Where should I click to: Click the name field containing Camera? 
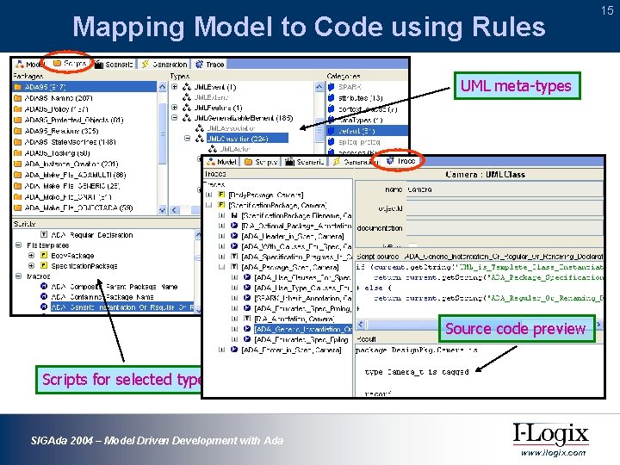(x=504, y=189)
